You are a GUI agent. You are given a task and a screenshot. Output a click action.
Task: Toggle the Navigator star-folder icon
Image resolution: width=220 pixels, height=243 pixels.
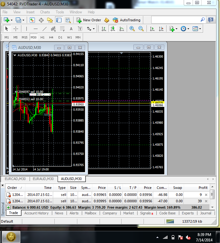click(x=50, y=20)
